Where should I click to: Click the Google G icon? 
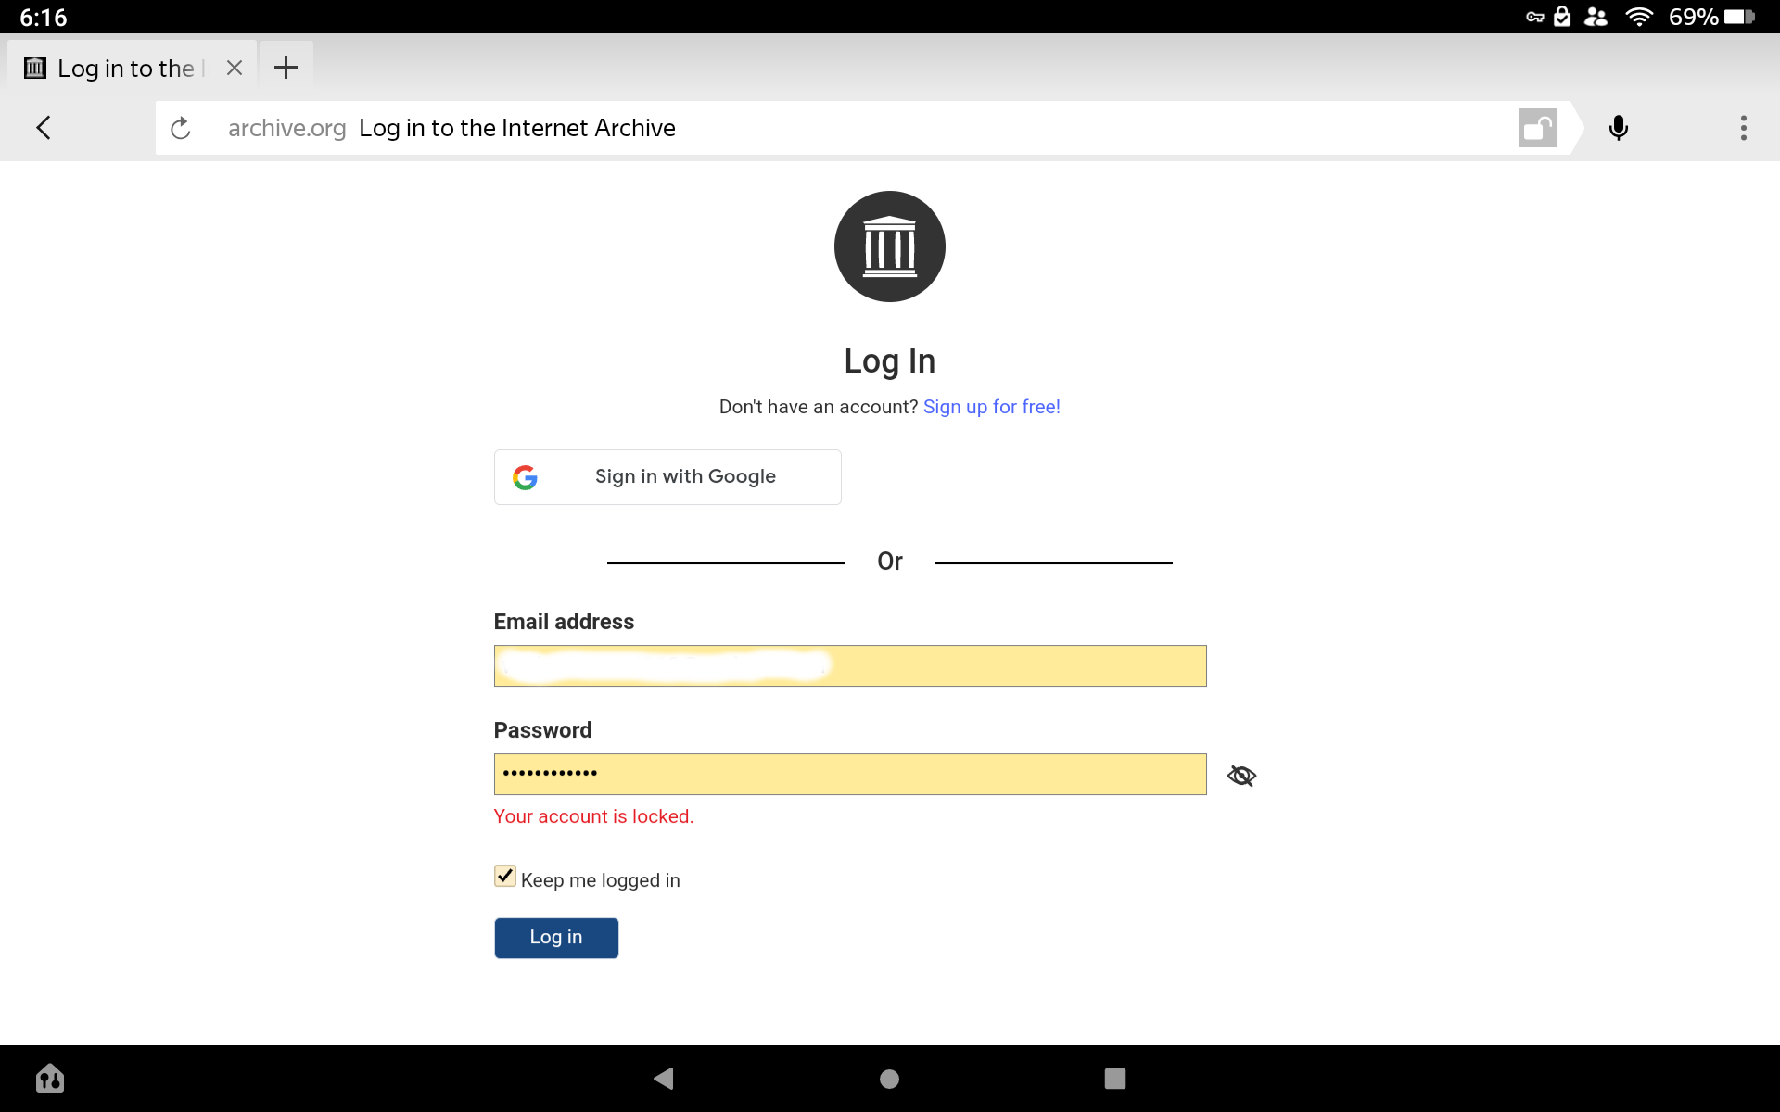click(525, 477)
